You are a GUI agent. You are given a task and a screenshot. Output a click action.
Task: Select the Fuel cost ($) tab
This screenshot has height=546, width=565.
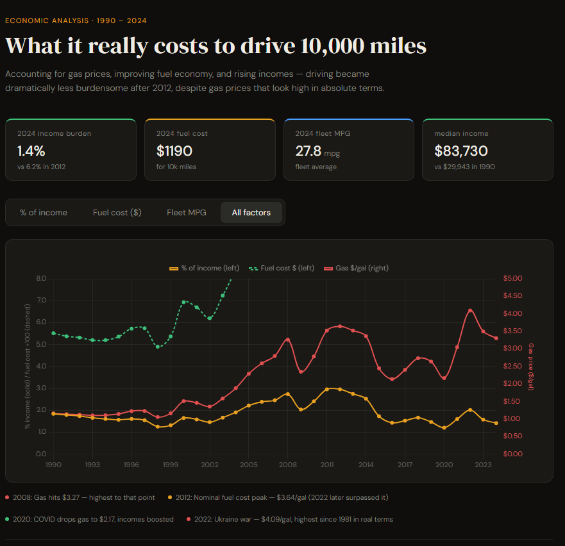(117, 213)
